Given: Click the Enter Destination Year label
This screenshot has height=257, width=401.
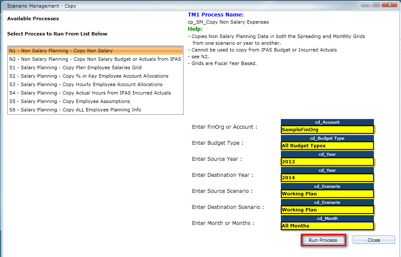Looking at the screenshot, I should (x=222, y=175).
